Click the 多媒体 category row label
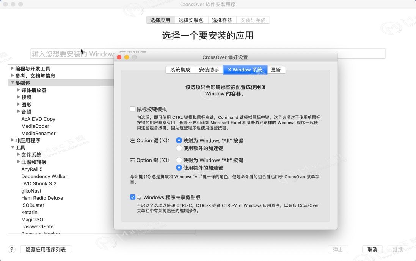The height and width of the screenshot is (261, 416). [x=23, y=83]
